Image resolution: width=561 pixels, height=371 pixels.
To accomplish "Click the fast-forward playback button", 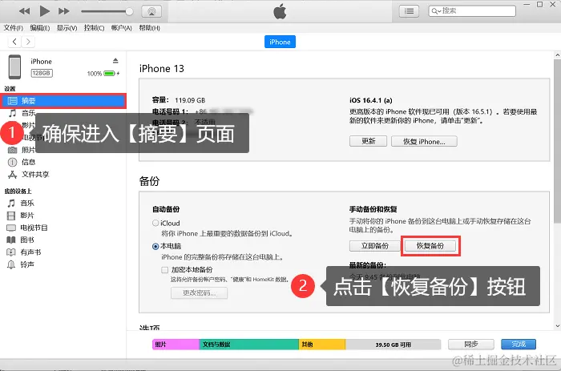I will [63, 11].
